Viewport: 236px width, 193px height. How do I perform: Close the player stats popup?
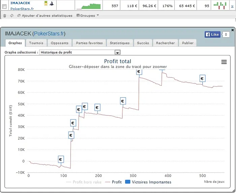pyautogui.click(x=232, y=30)
